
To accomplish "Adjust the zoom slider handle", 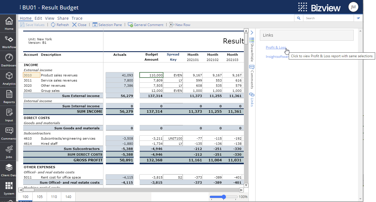I will coord(224,197).
